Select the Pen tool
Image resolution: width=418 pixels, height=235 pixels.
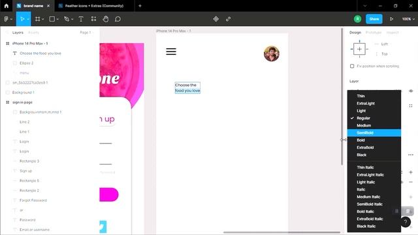pos(67,19)
